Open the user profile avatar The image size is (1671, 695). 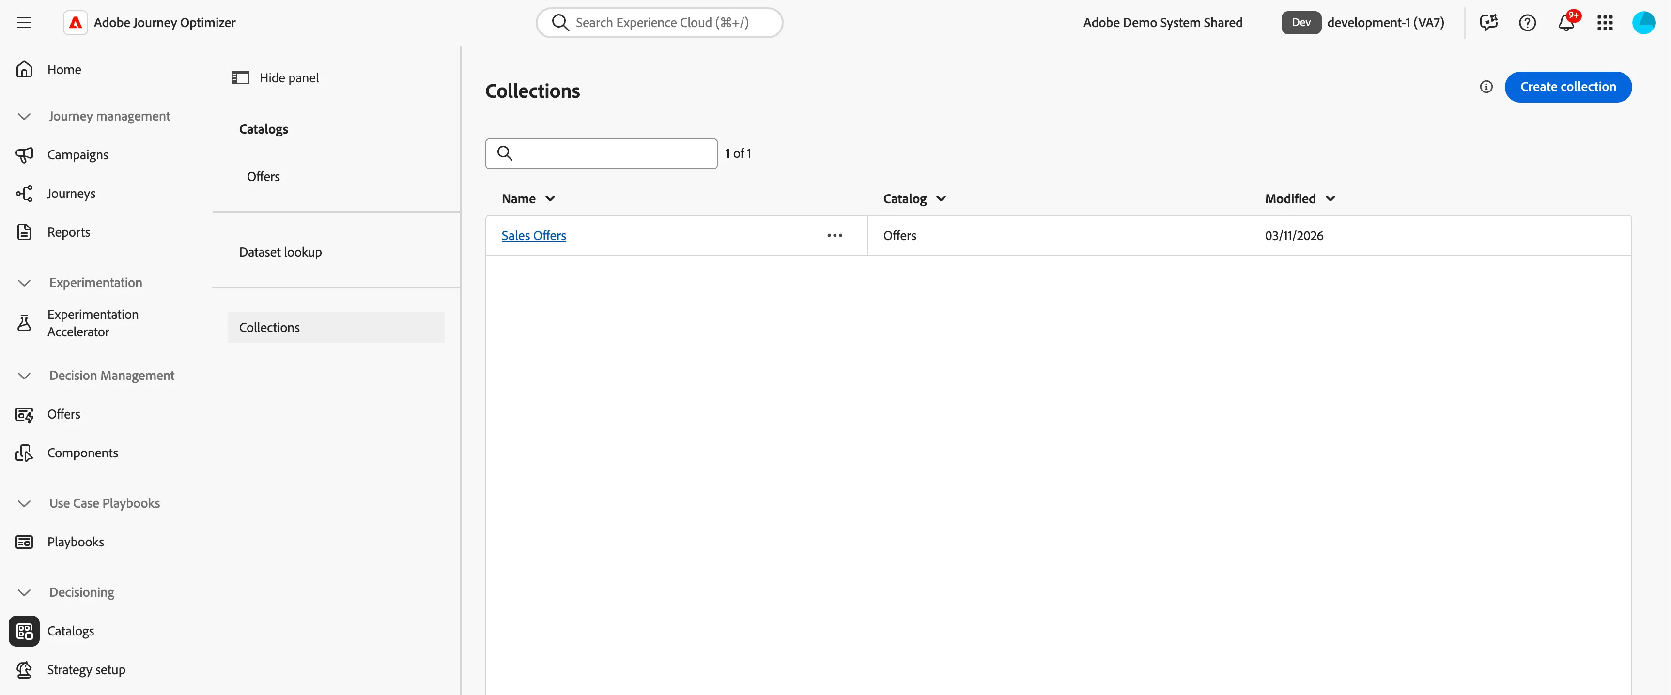click(x=1644, y=23)
